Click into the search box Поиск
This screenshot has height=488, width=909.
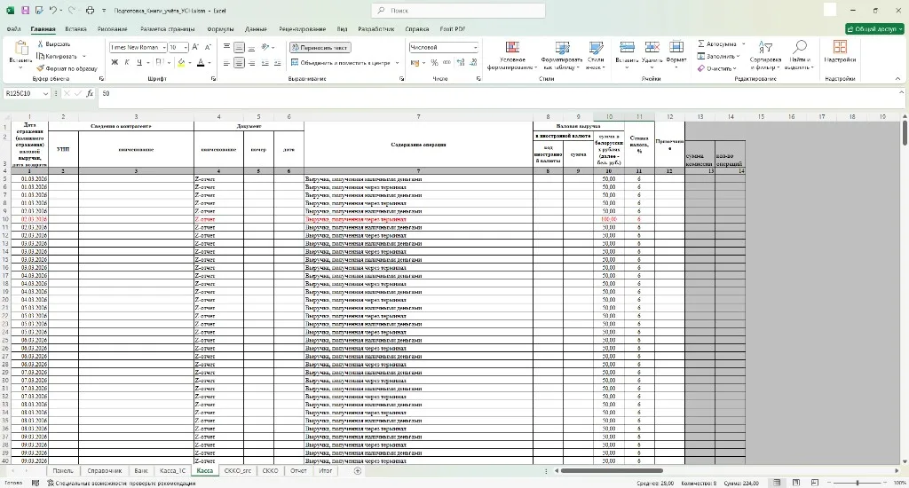coord(458,11)
